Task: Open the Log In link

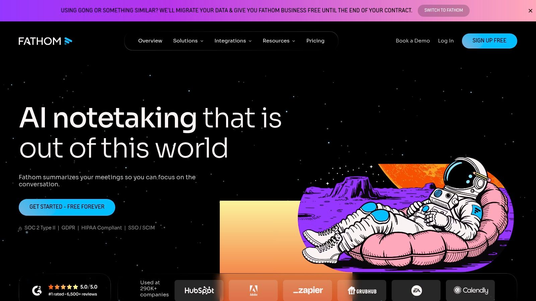Action: [446, 41]
